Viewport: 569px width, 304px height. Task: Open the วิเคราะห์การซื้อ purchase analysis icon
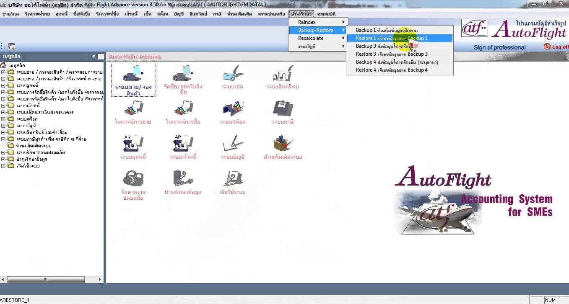point(183,108)
